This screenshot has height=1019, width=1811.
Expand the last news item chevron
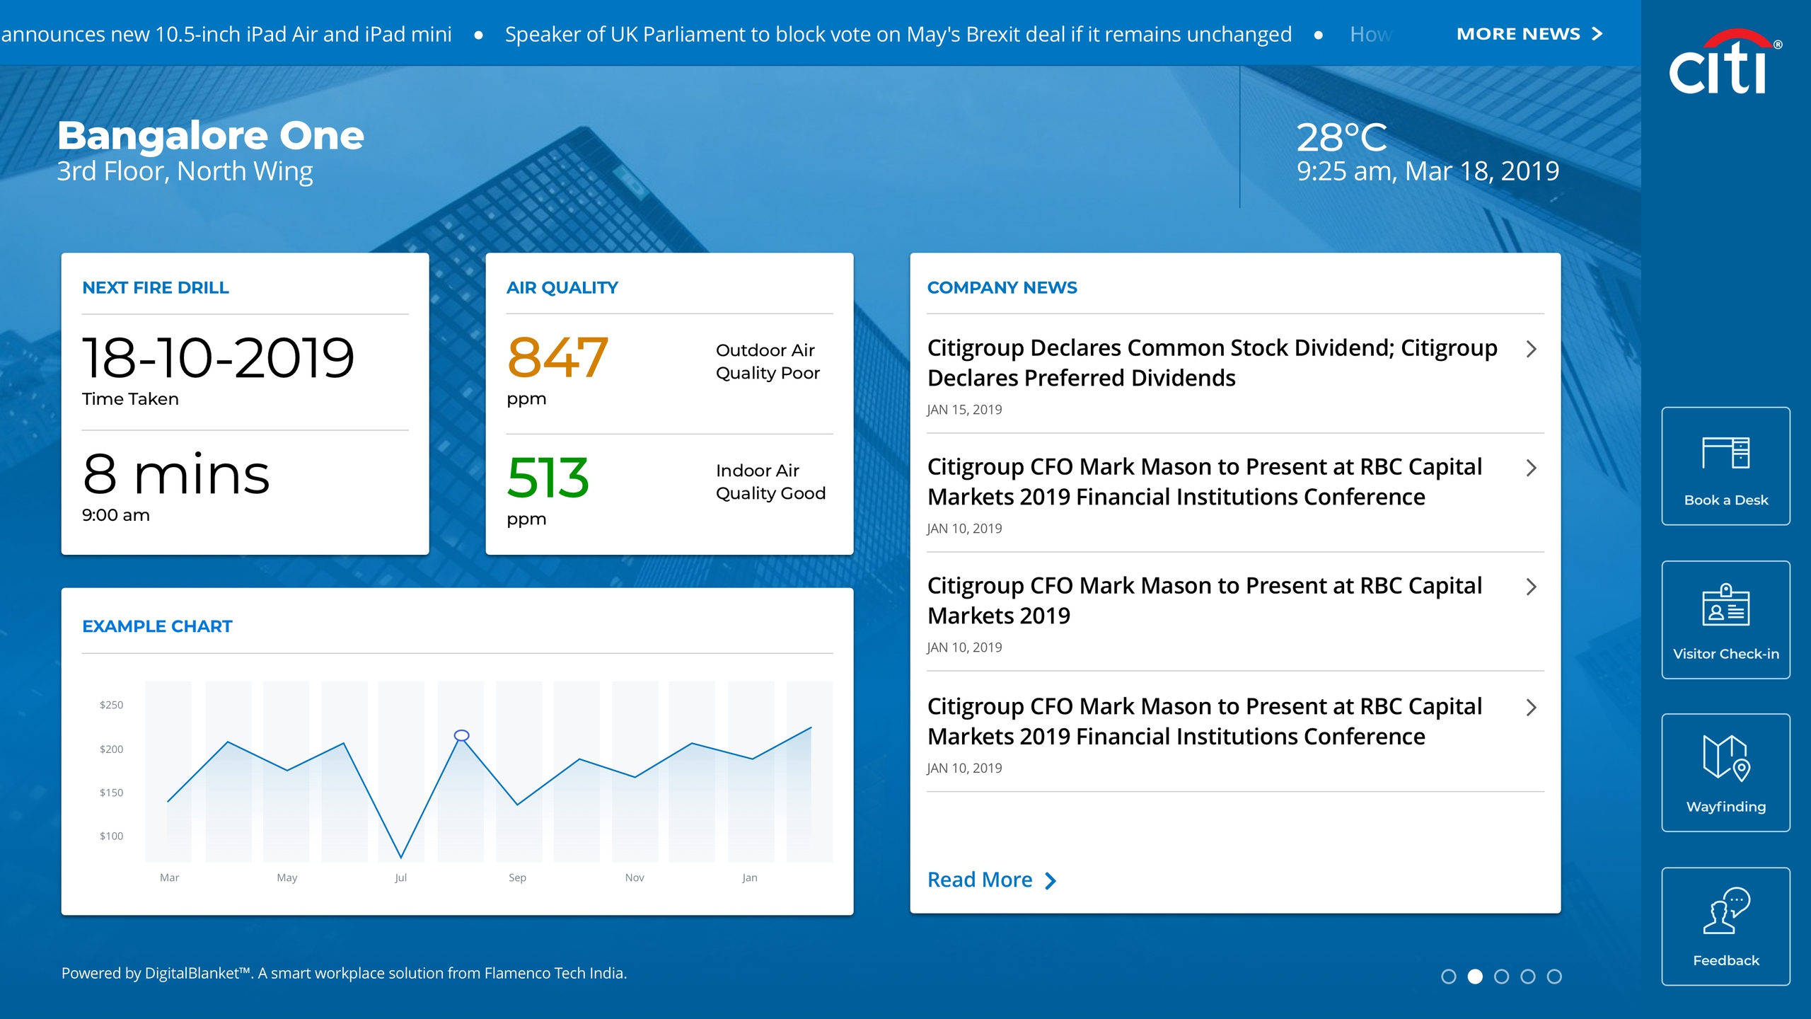point(1532,708)
